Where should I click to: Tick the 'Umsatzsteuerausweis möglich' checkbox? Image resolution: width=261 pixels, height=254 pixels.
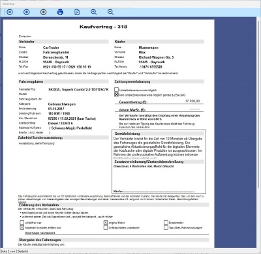click(117, 89)
